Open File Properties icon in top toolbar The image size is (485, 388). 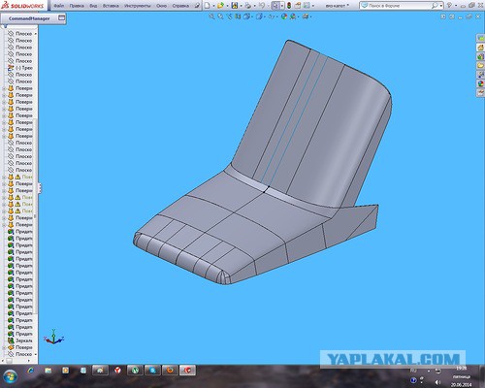coord(298,6)
